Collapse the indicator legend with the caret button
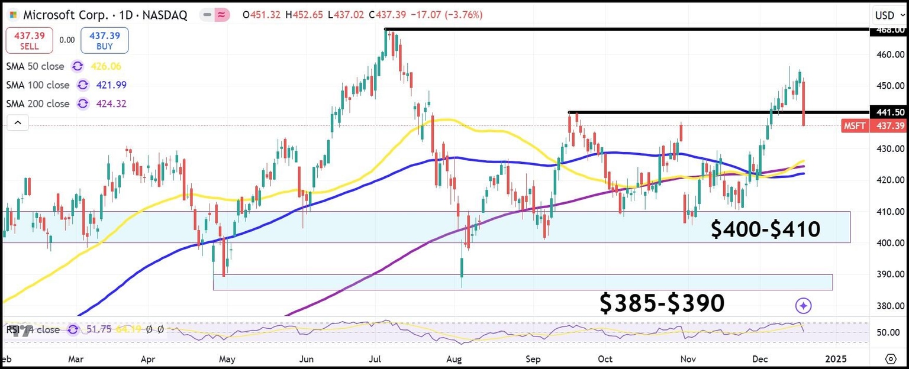 (x=18, y=123)
